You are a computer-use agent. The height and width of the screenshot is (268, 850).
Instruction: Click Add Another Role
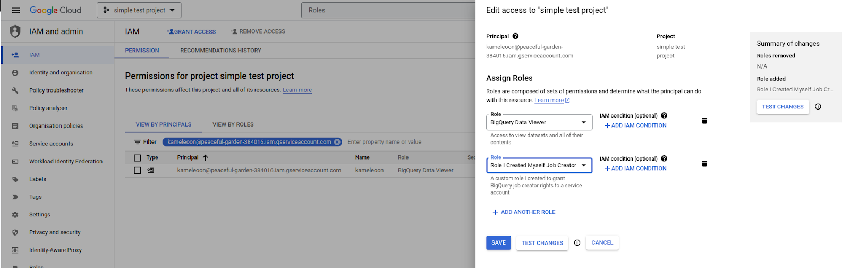pyautogui.click(x=524, y=212)
